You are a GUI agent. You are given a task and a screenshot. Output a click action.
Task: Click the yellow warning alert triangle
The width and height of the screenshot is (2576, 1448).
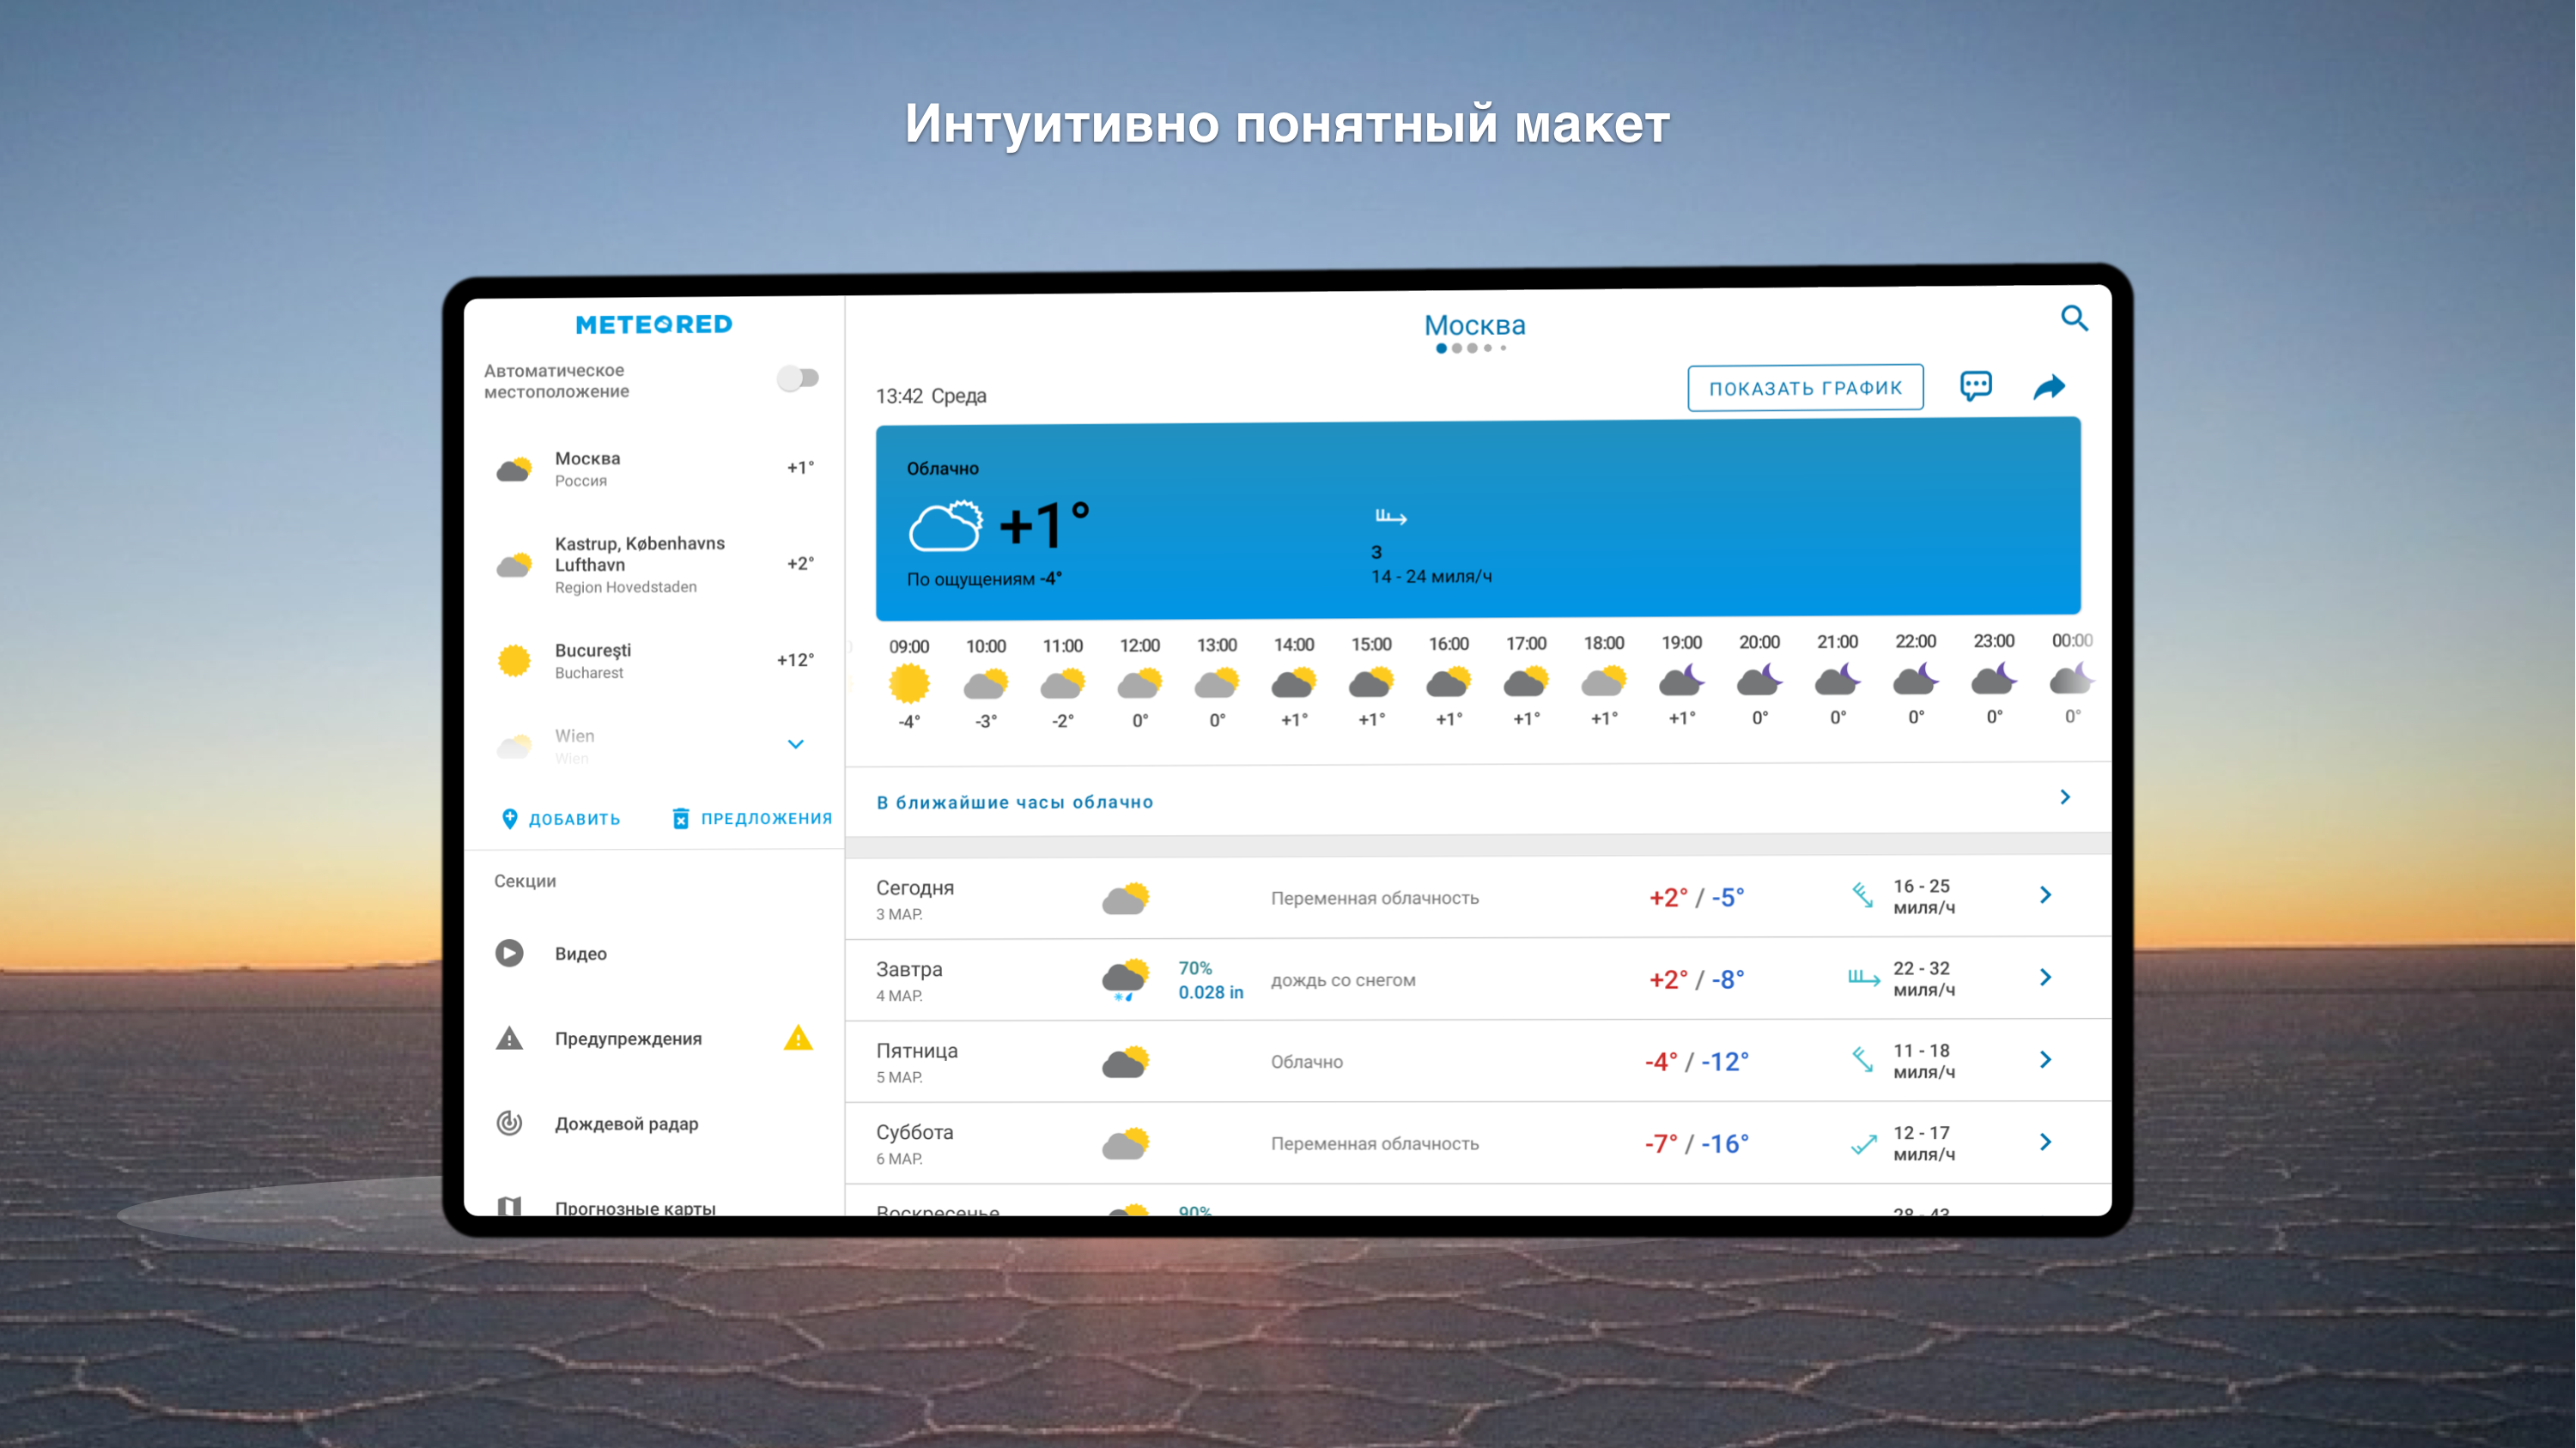click(x=798, y=1039)
